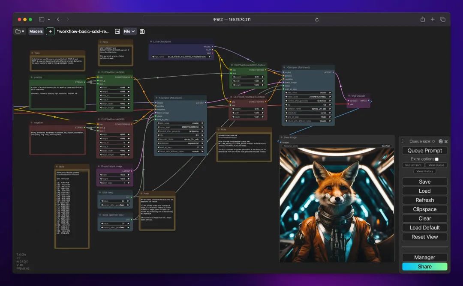Click Load Default

coord(424,228)
